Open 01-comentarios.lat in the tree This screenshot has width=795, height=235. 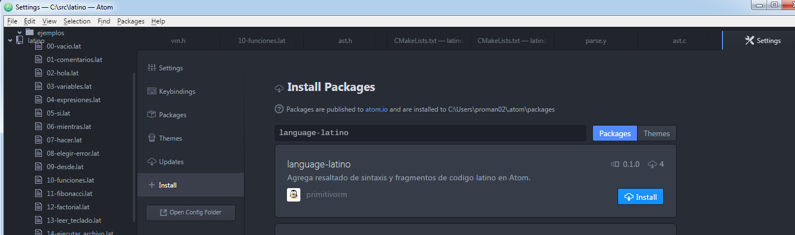click(x=74, y=60)
